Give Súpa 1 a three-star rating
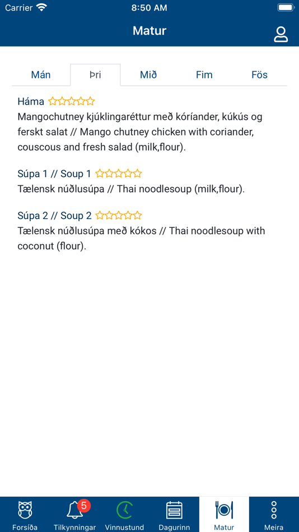This screenshot has width=299, height=532. click(x=119, y=174)
